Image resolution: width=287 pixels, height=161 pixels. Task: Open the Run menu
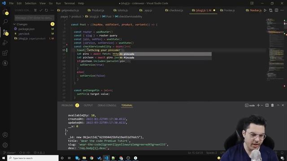[x=58, y=3]
